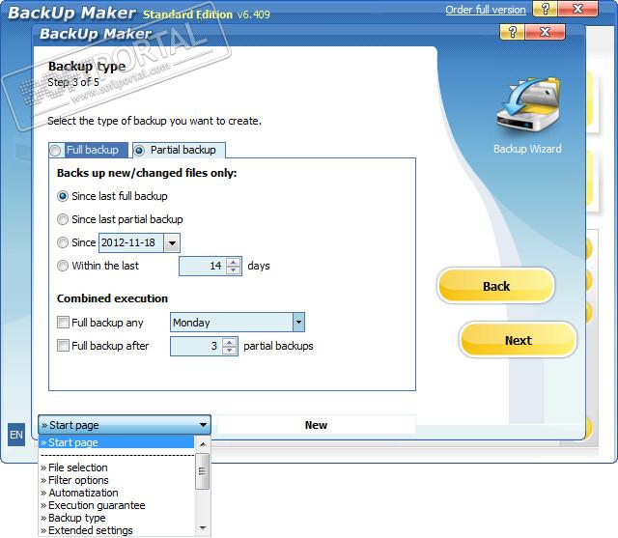Choose Since last partial backup option
Screen dimensions: 618x538
[63, 219]
